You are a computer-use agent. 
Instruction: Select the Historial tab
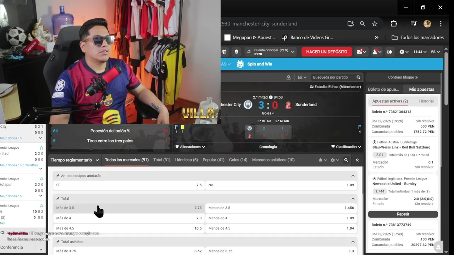coord(426,101)
